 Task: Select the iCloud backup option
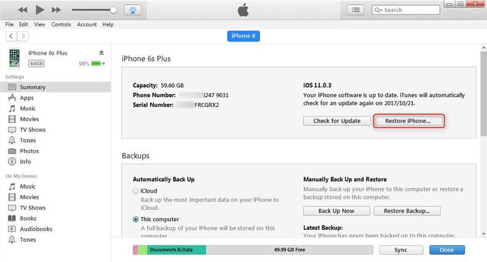136,191
